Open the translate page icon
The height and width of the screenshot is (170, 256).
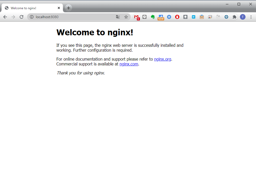click(x=118, y=17)
